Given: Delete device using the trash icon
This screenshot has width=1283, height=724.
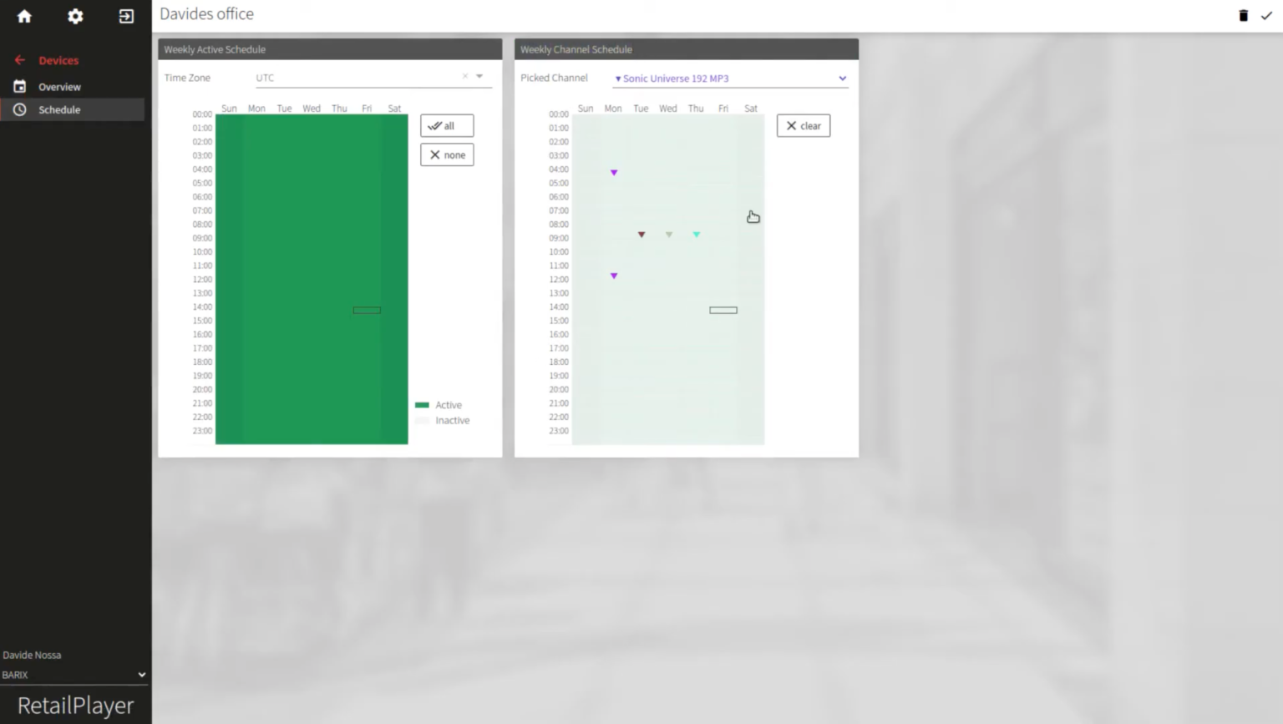Looking at the screenshot, I should [x=1243, y=15].
